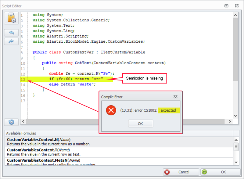Close the Script Editor window
This screenshot has width=244, height=179.
237,6
